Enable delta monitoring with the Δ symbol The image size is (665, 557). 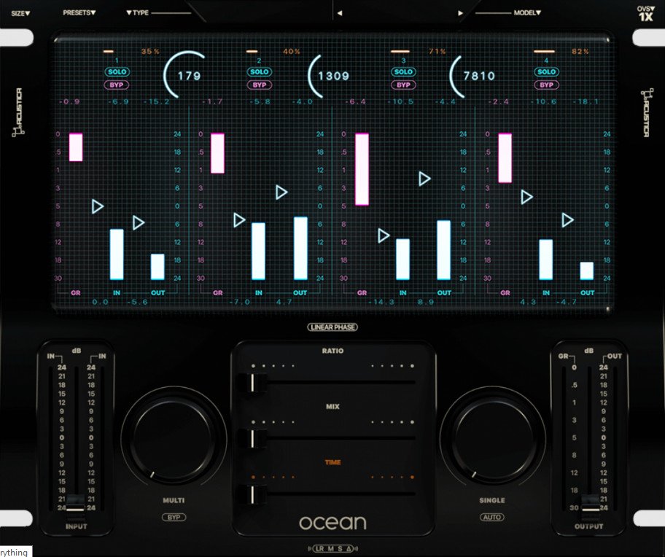pos(349,549)
